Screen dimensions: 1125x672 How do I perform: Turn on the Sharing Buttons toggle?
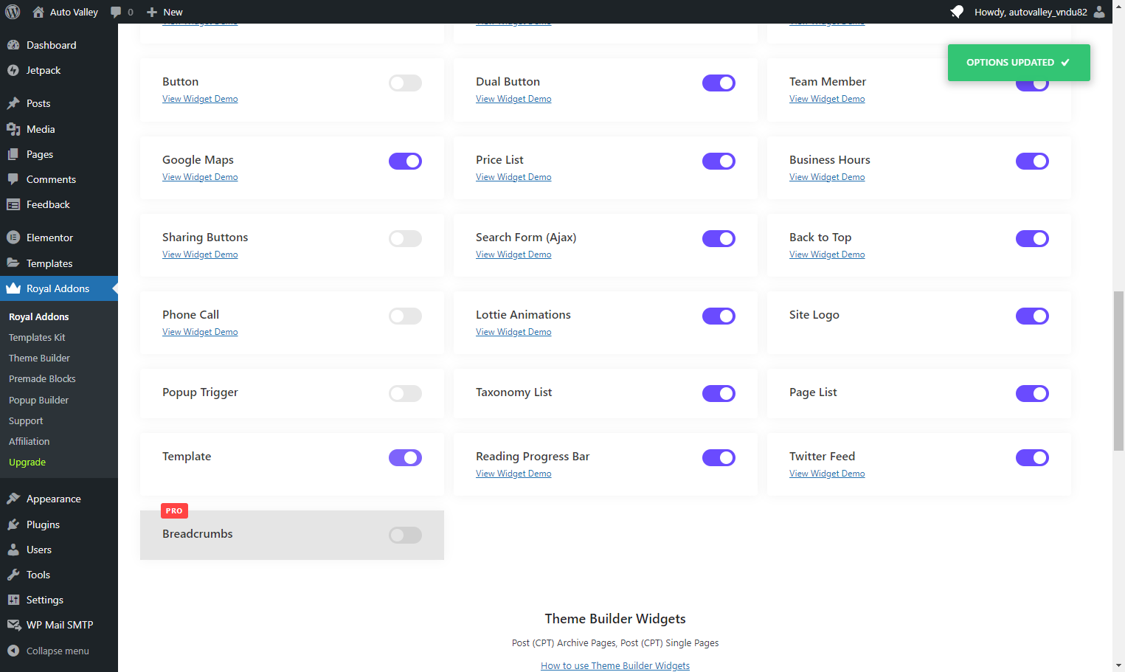pyautogui.click(x=405, y=238)
